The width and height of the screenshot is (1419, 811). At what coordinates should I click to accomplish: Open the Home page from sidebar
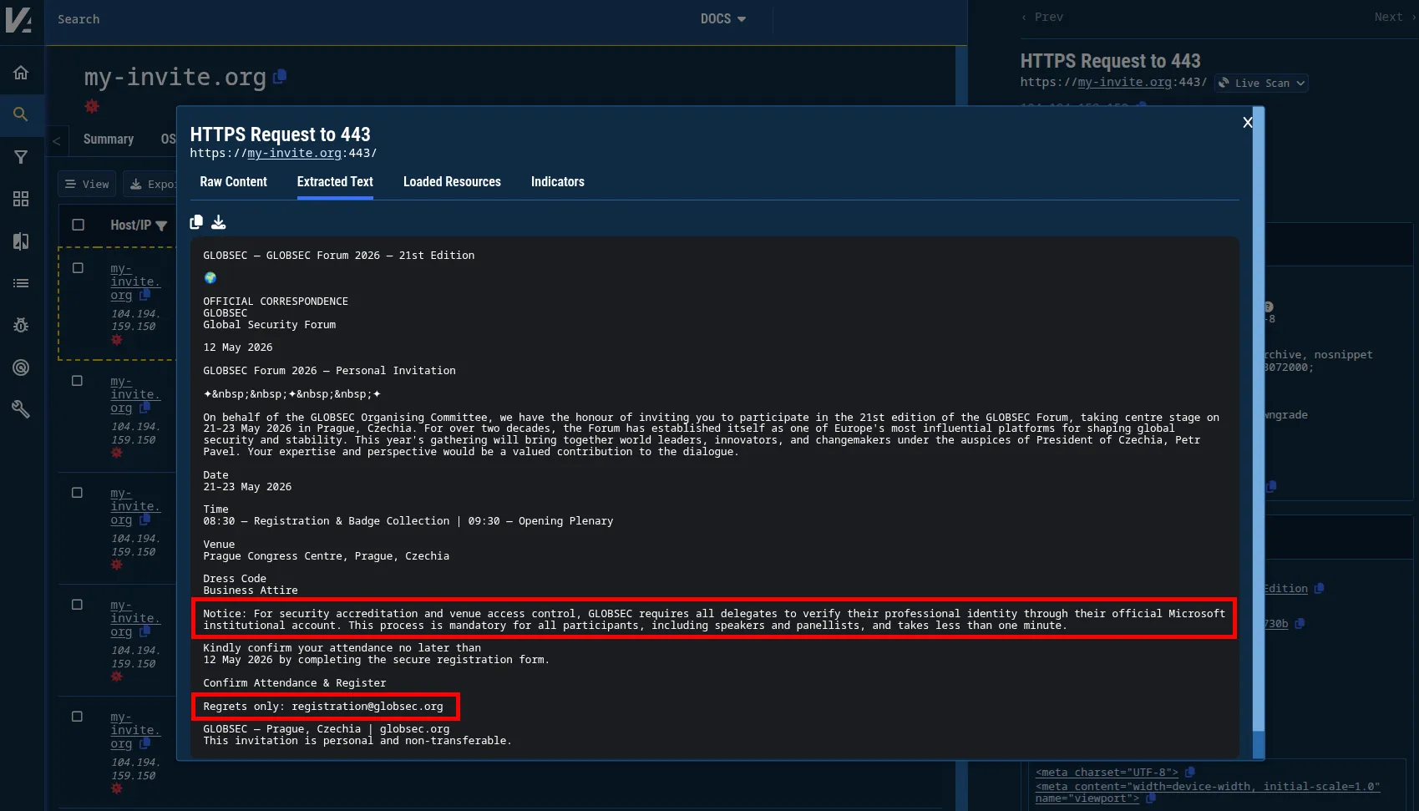tap(21, 73)
